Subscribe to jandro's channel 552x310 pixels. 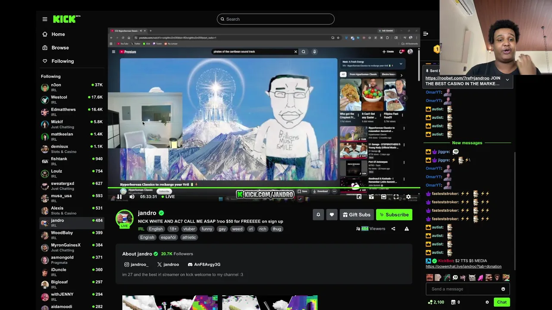click(394, 214)
